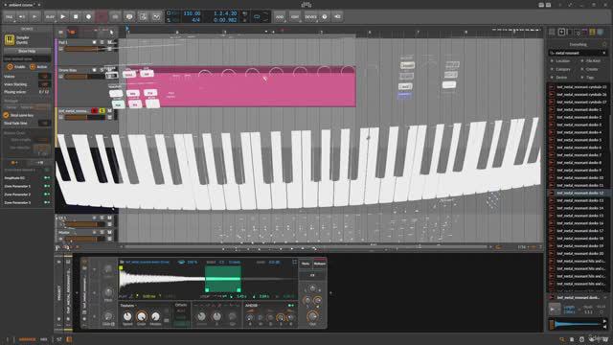Click the Speed knob in Sampler
This screenshot has width=613, height=345.
point(127,316)
